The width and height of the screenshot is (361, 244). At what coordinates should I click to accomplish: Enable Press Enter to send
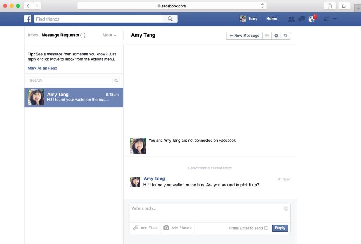coord(266,228)
